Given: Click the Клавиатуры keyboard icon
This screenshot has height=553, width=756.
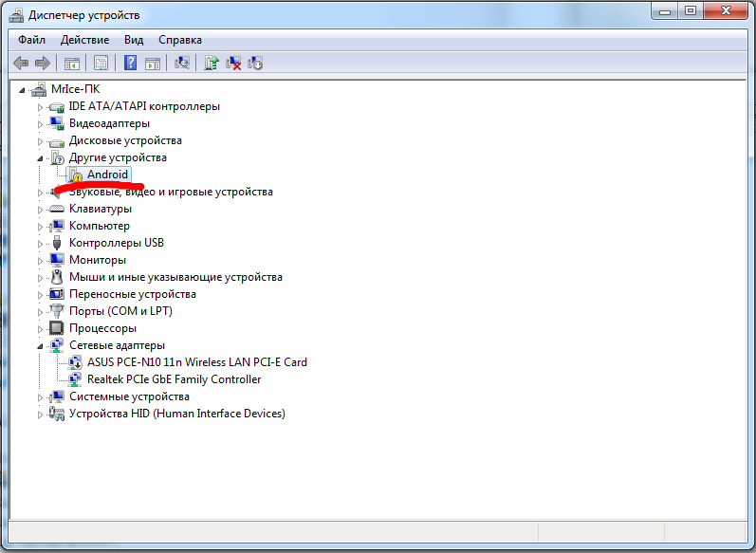Looking at the screenshot, I should click(x=57, y=209).
